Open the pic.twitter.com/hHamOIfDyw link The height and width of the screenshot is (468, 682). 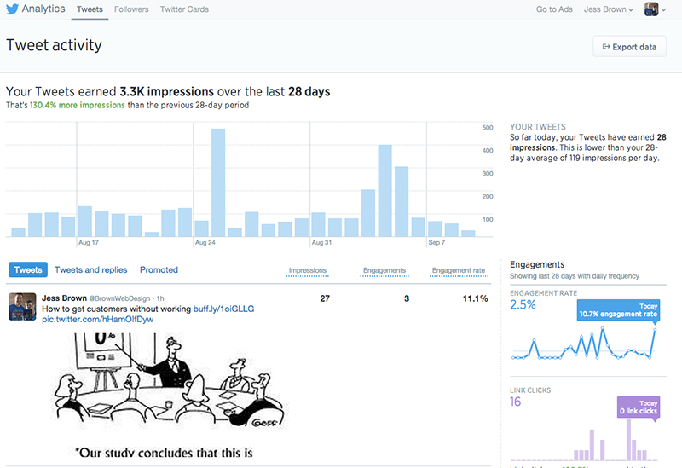[97, 320]
